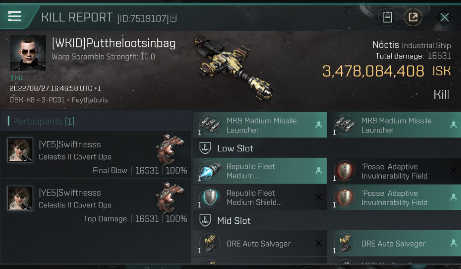461x269 pixels.
Task: Open the Top Damage Celestis ship icon
Action: [171, 197]
